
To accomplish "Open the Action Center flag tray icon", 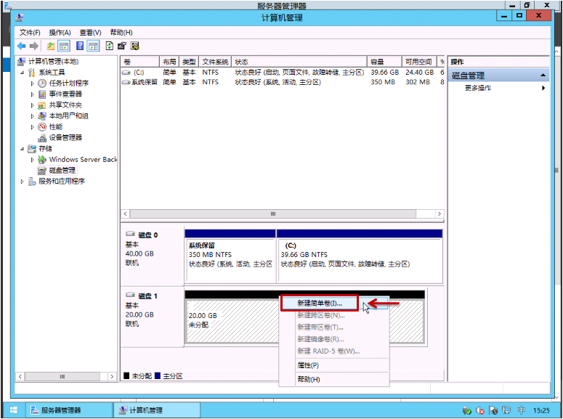I will coord(493,410).
